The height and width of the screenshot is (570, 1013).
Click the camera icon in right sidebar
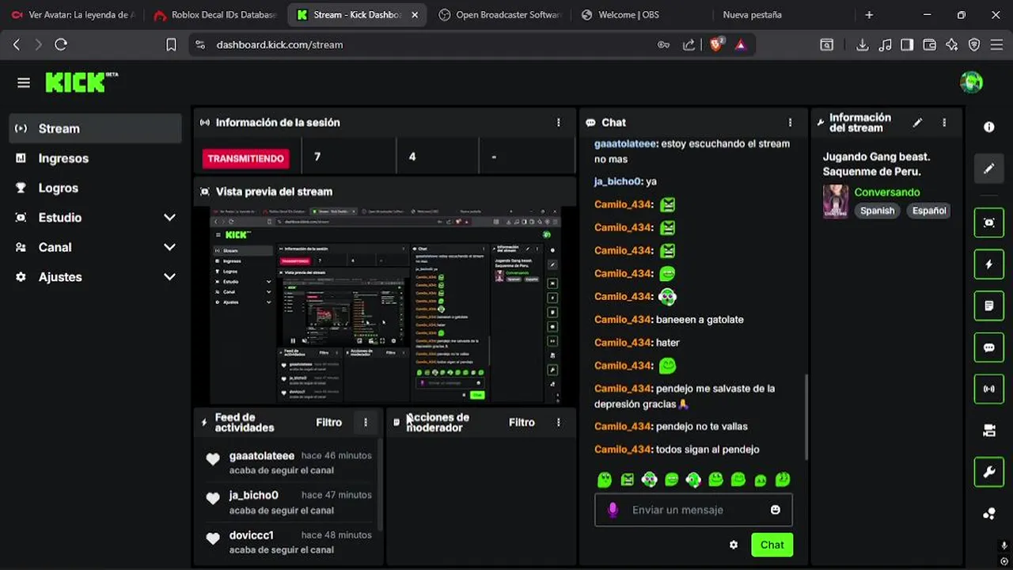pos(988,431)
